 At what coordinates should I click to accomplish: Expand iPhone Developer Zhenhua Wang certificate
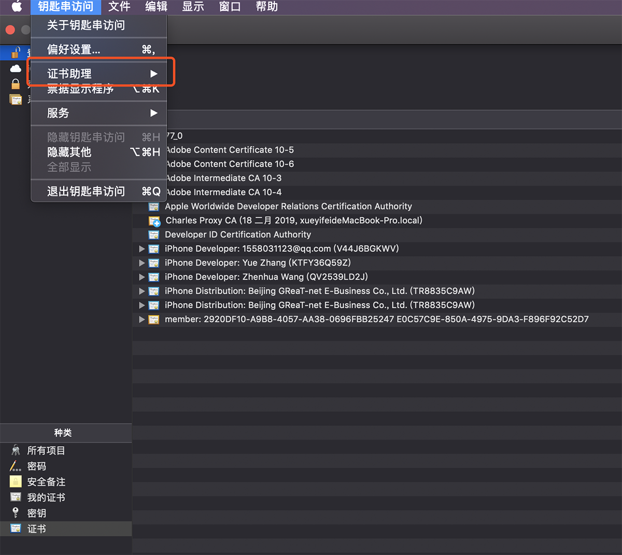(x=142, y=277)
